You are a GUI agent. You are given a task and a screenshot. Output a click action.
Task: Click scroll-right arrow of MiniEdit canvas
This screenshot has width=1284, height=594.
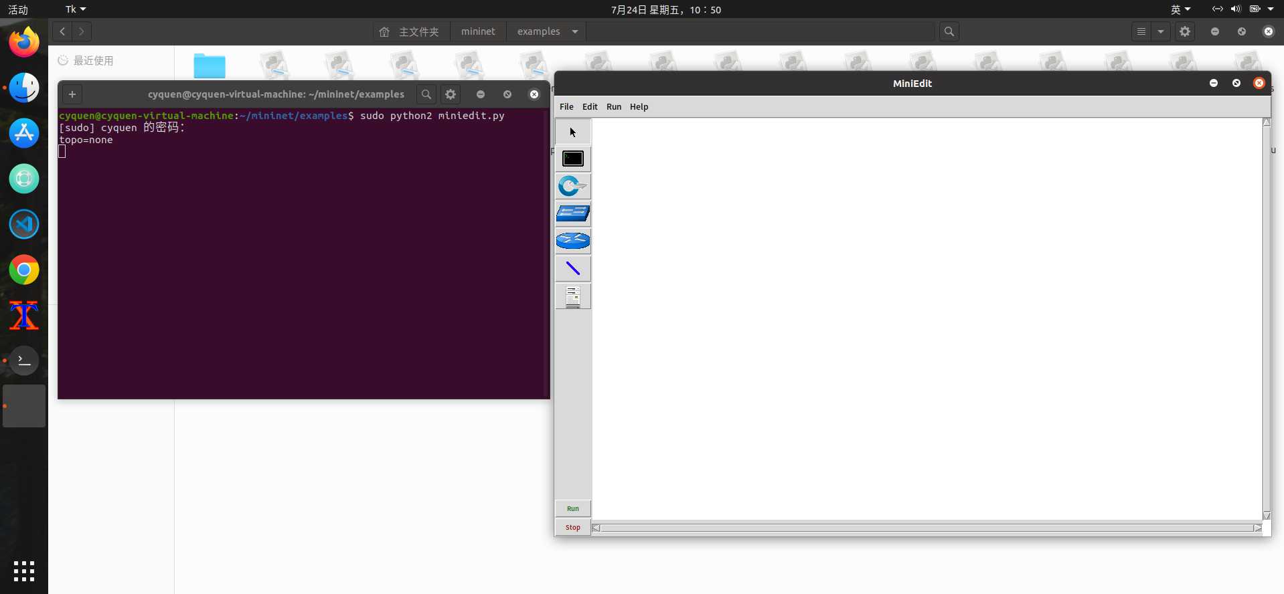click(x=1258, y=528)
